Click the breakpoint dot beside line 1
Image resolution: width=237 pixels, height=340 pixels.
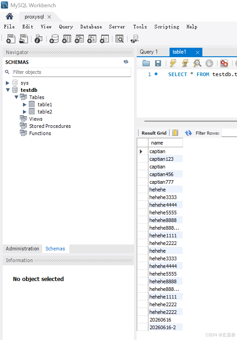[x=156, y=74]
